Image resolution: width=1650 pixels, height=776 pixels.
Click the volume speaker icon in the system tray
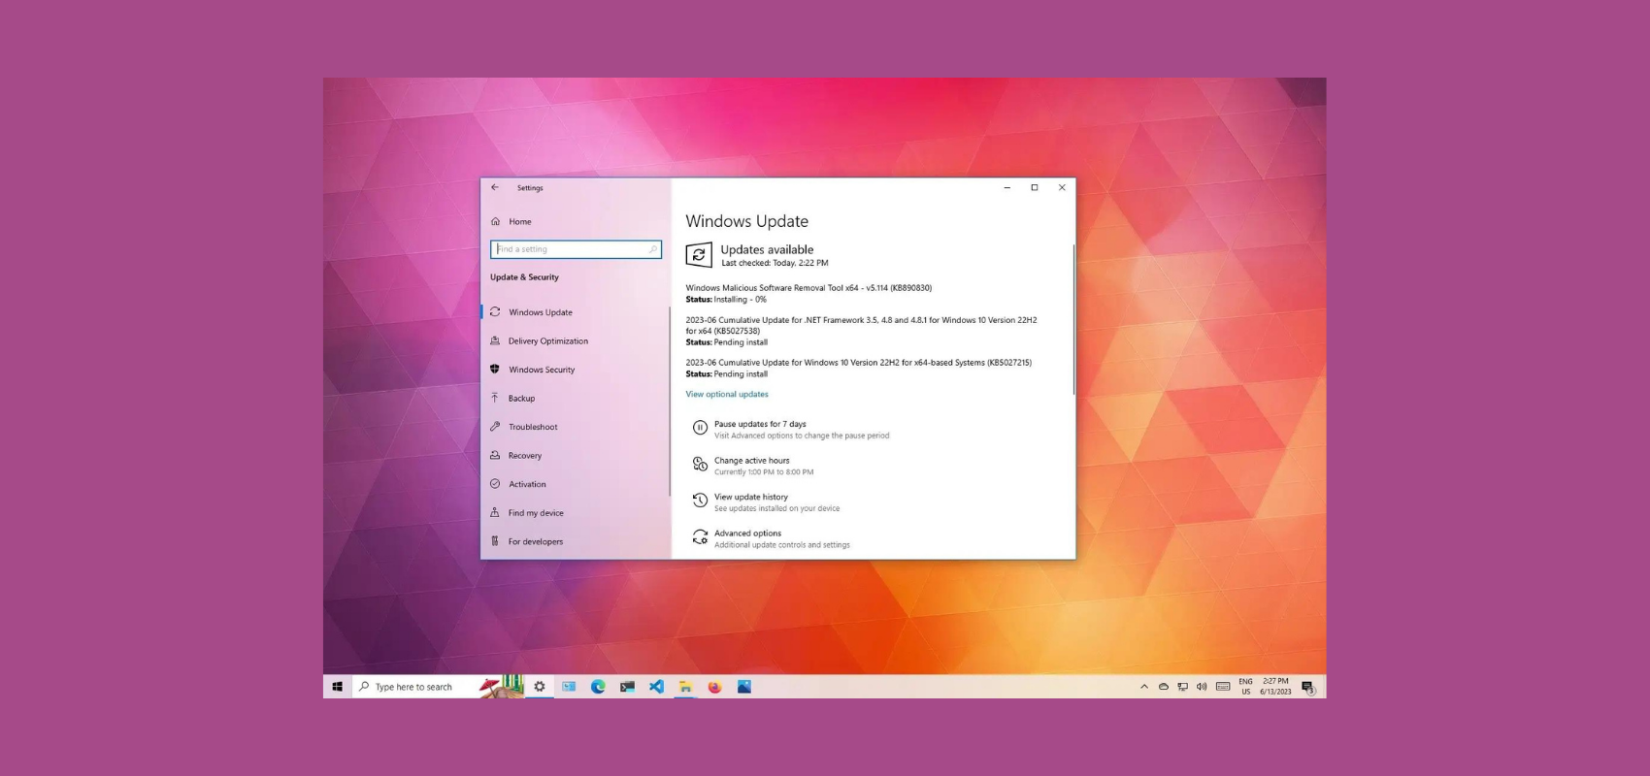(1202, 687)
